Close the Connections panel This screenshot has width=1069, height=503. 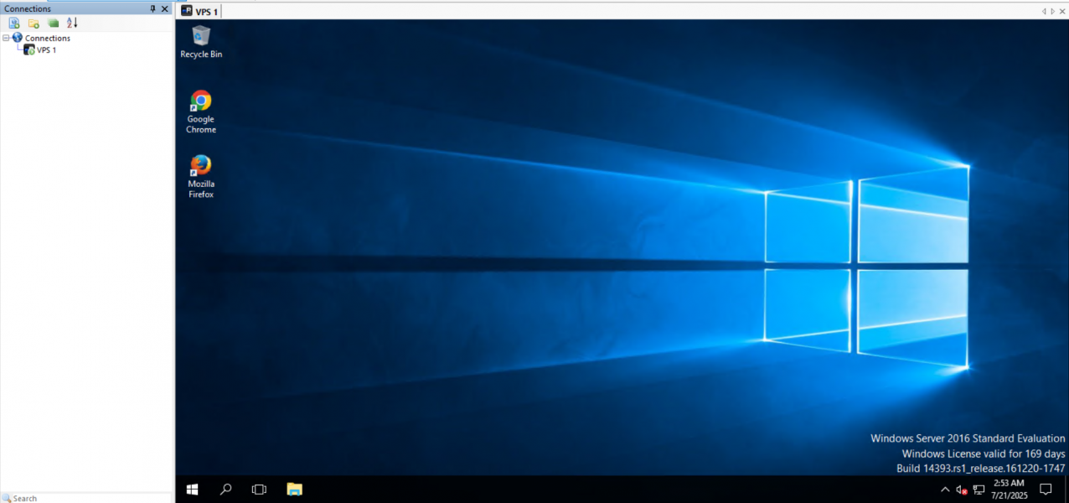(165, 8)
